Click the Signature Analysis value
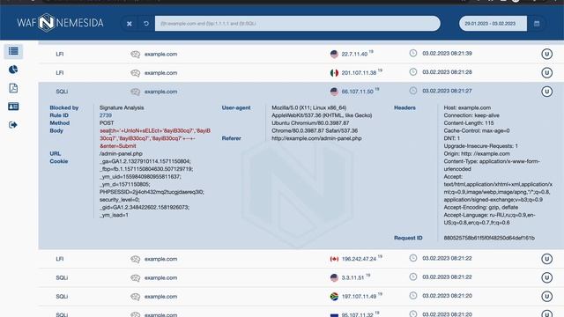564x317 pixels. click(122, 107)
